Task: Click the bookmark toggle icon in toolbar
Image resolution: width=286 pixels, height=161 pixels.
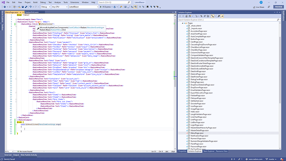Action: coord(148,7)
